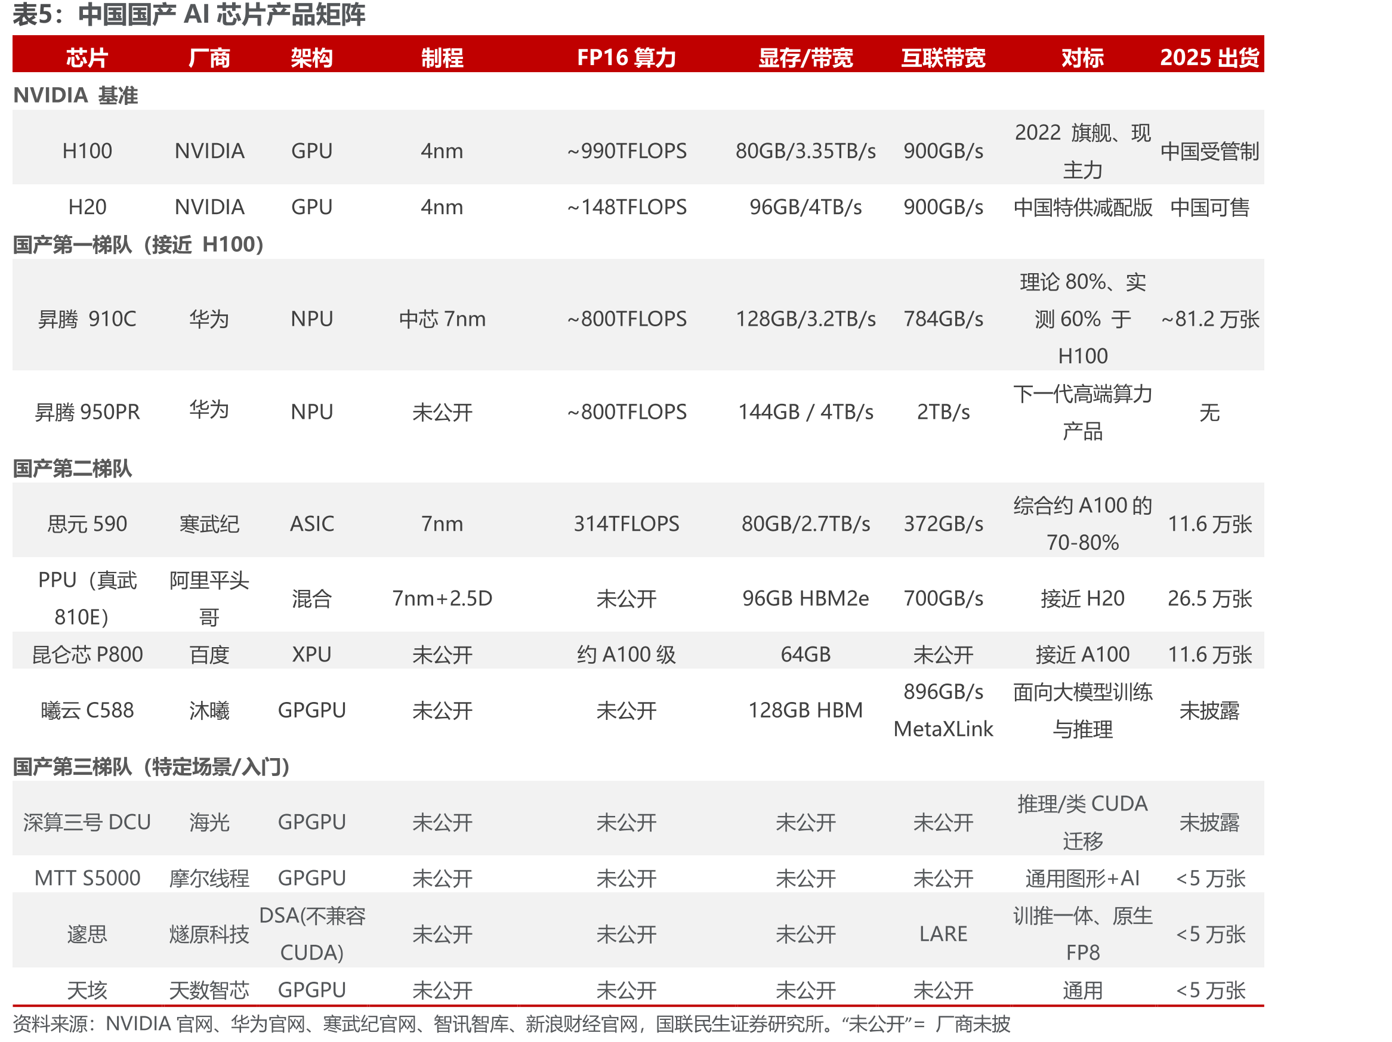
Task: Click the 昇腾 910C chip cell
Action: click(x=87, y=319)
